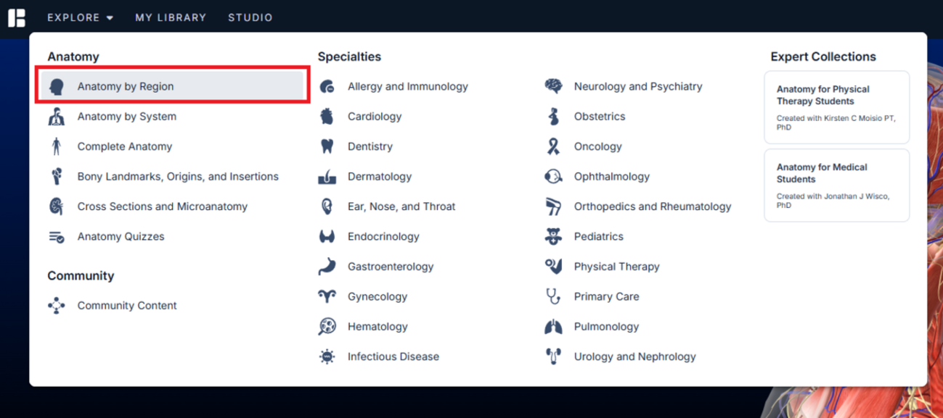The height and width of the screenshot is (418, 943).
Task: Click the eye icon beside Ophthalmology
Action: [x=554, y=177]
